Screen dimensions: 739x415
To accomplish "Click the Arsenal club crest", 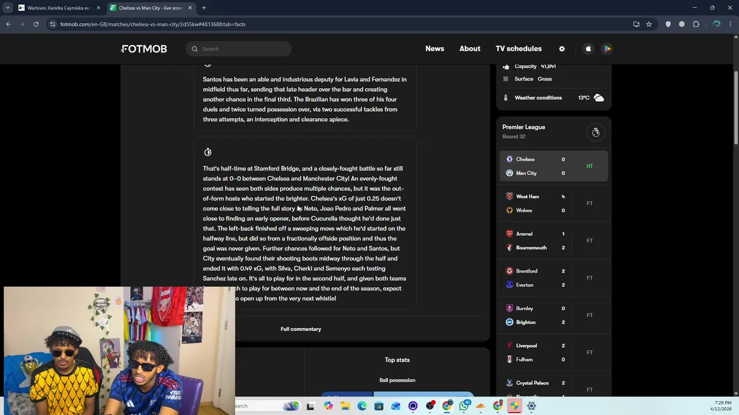I will (509, 234).
